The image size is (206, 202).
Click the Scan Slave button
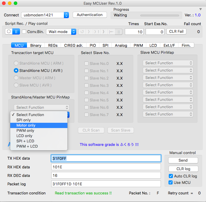[121, 130]
